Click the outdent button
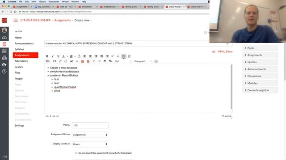Image resolution: width=286 pixels, height=160 pixels. [101, 56]
